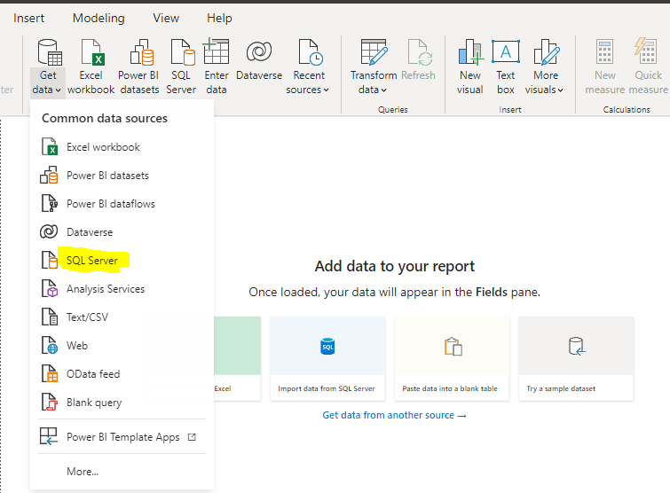Choose Analysis Services menu entry

[122, 289]
